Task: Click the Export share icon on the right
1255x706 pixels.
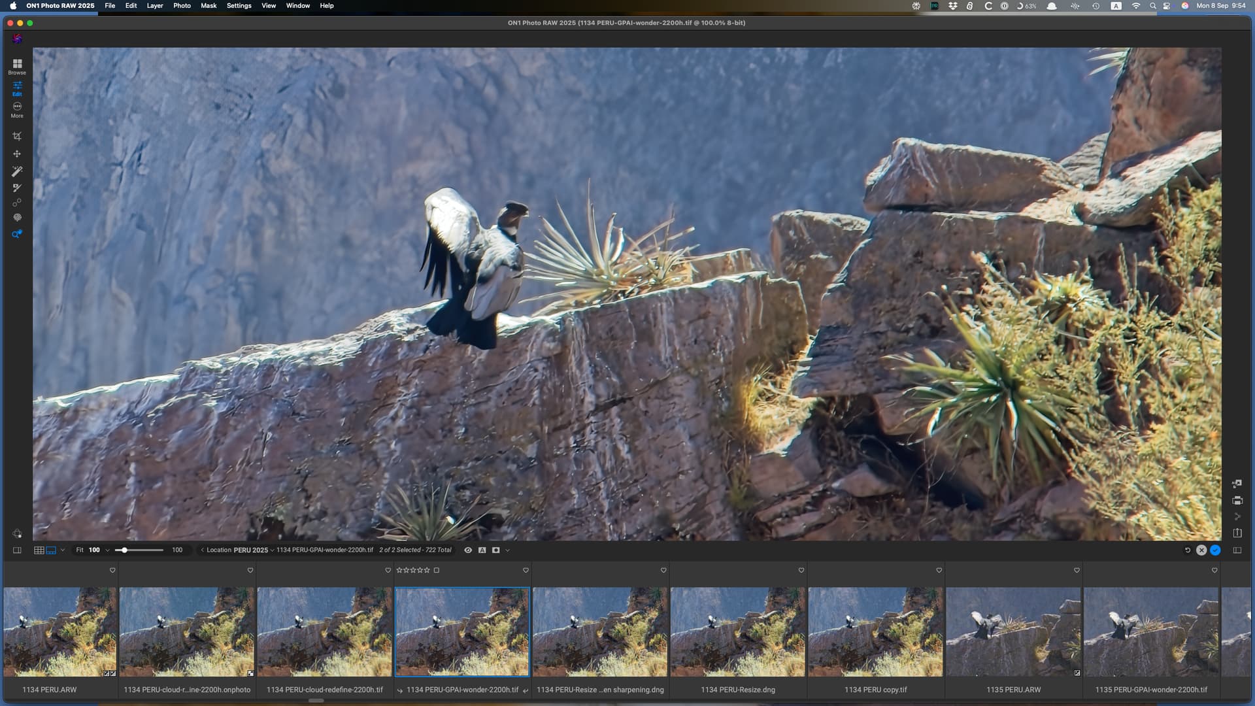Action: 1237,533
